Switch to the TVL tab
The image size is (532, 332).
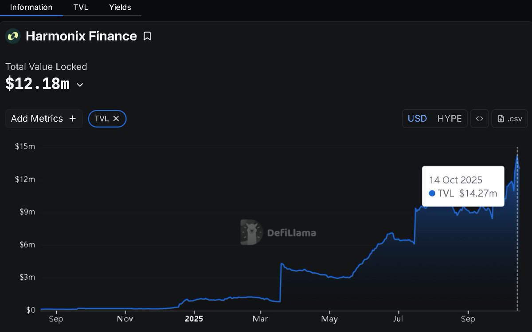point(80,7)
